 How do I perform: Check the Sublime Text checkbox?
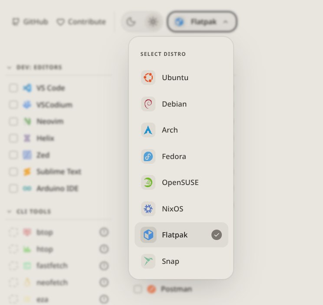tap(13, 172)
